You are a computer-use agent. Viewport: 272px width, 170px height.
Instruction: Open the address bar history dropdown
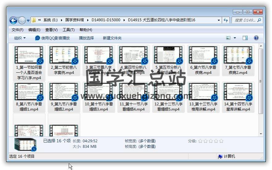[x=219, y=20]
